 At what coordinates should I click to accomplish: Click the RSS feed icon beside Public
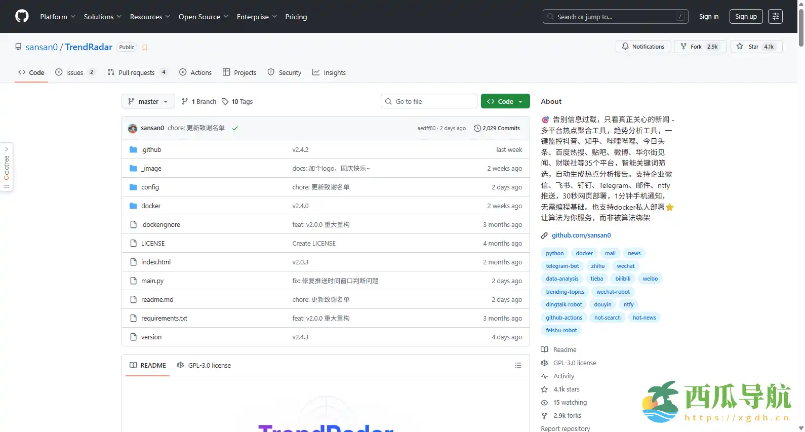(x=145, y=48)
